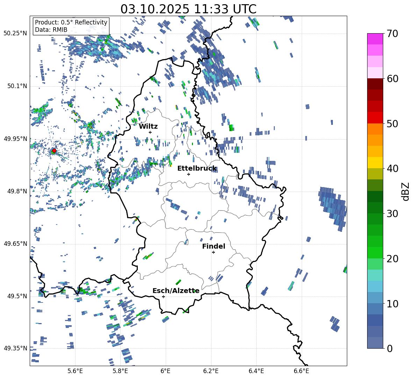Click the Ettelbruck station cross marker
The image size is (414, 378).
coord(188,174)
